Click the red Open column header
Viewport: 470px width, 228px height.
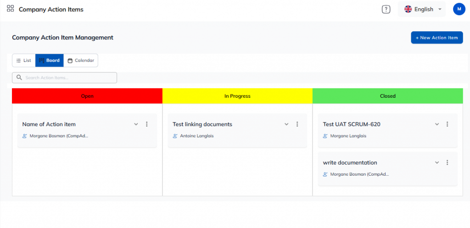(87, 96)
